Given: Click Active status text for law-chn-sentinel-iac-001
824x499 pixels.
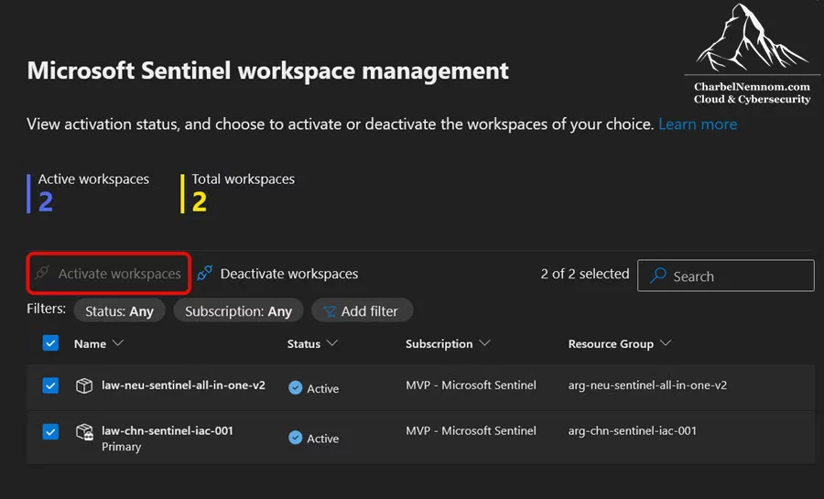Looking at the screenshot, I should click(x=322, y=439).
